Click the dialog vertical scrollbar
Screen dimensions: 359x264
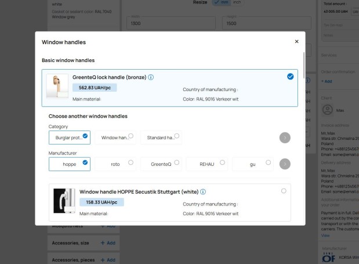[304, 65]
